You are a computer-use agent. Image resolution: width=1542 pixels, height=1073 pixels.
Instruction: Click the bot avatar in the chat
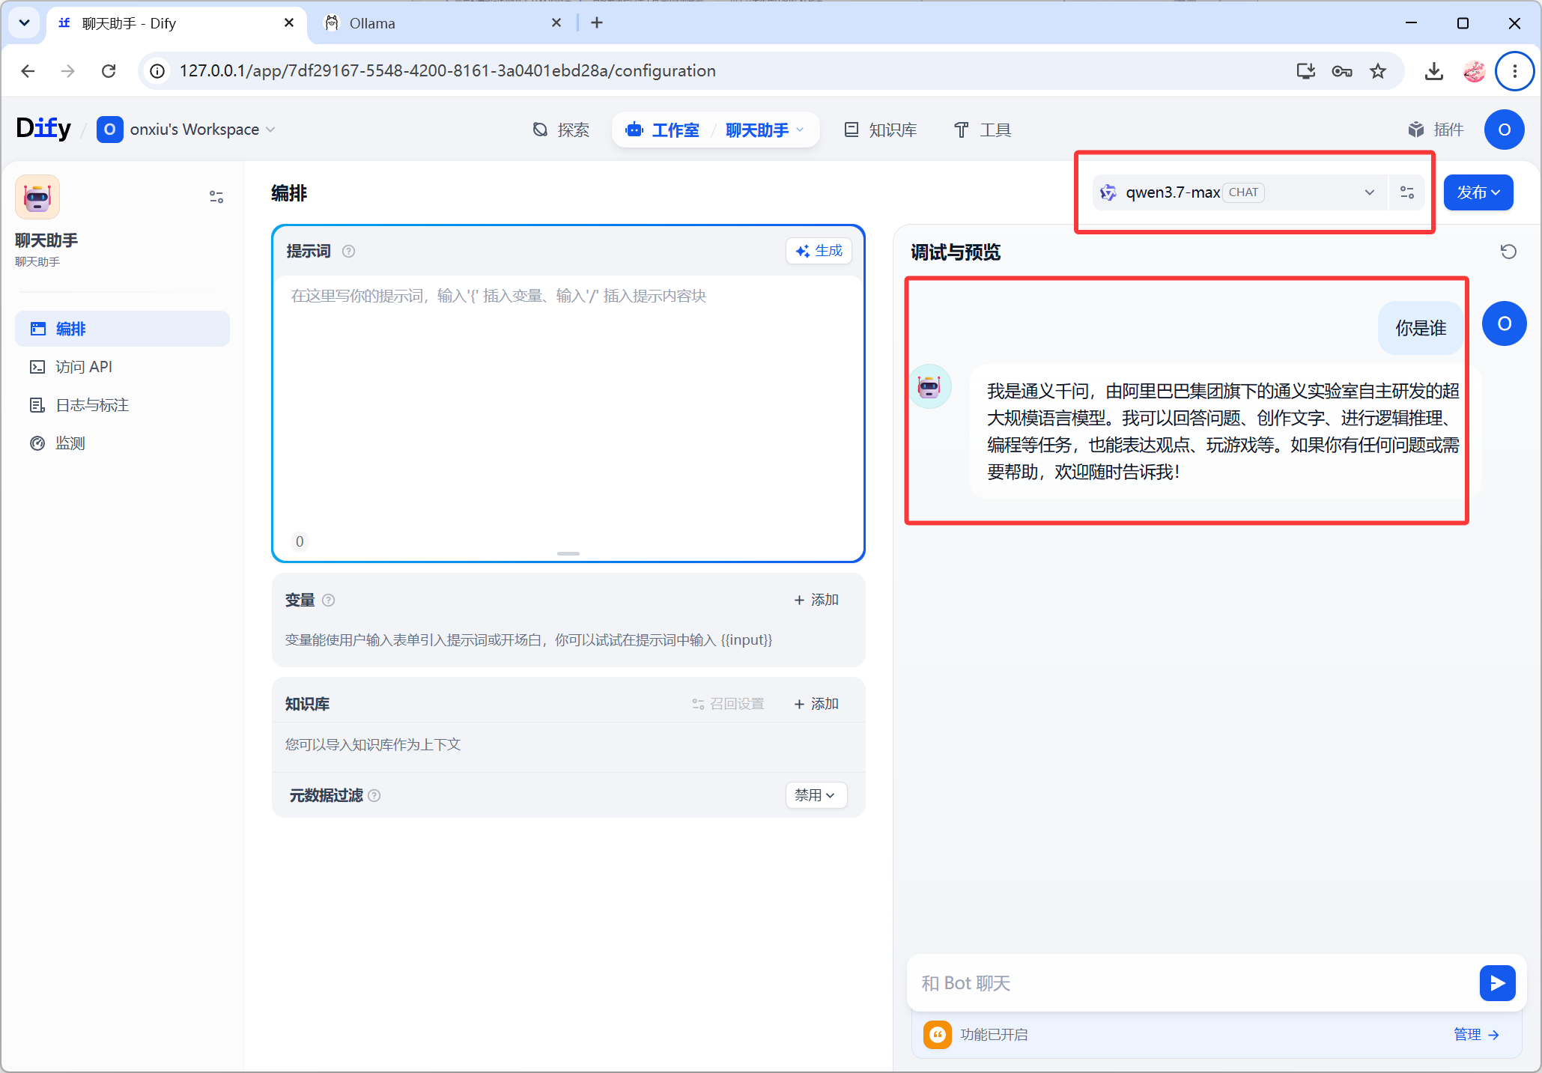[x=930, y=386]
